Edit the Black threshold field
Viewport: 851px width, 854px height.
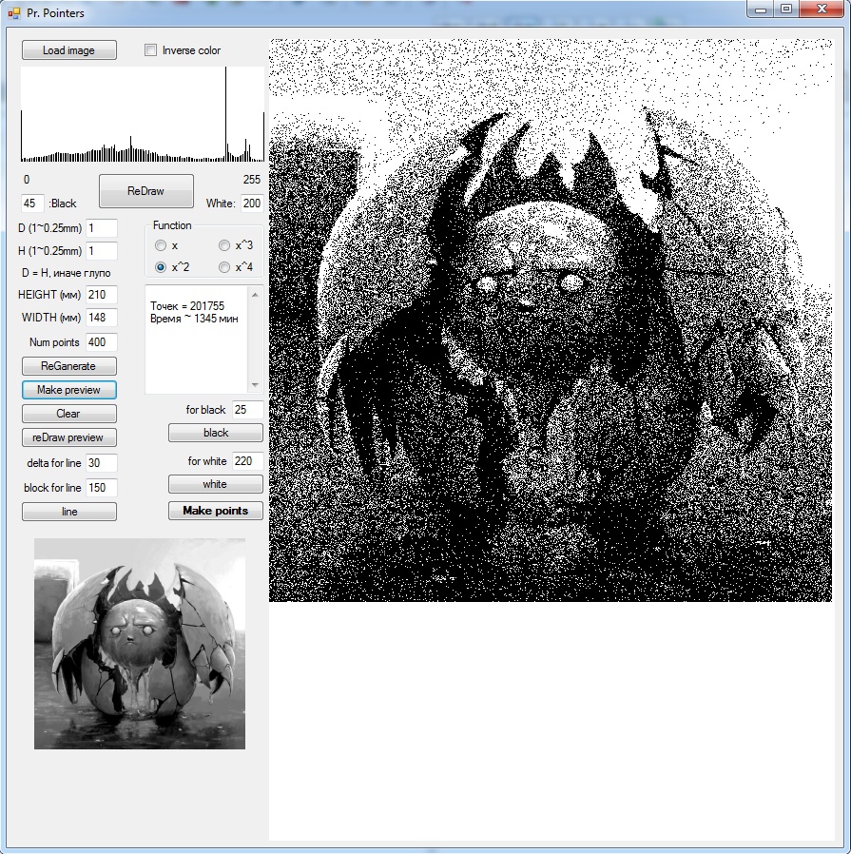pyautogui.click(x=32, y=204)
